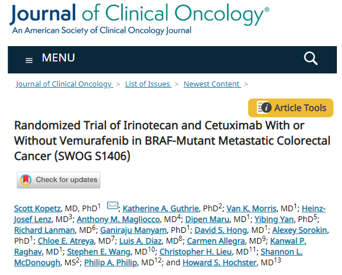Open author Katherine A. Guthrie's link
The width and height of the screenshot is (342, 275).
click(x=160, y=208)
